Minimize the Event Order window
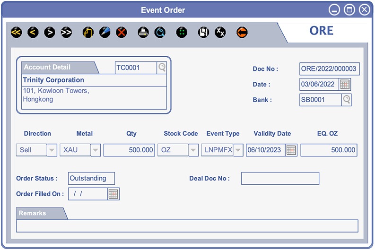 pyautogui.click(x=334, y=10)
